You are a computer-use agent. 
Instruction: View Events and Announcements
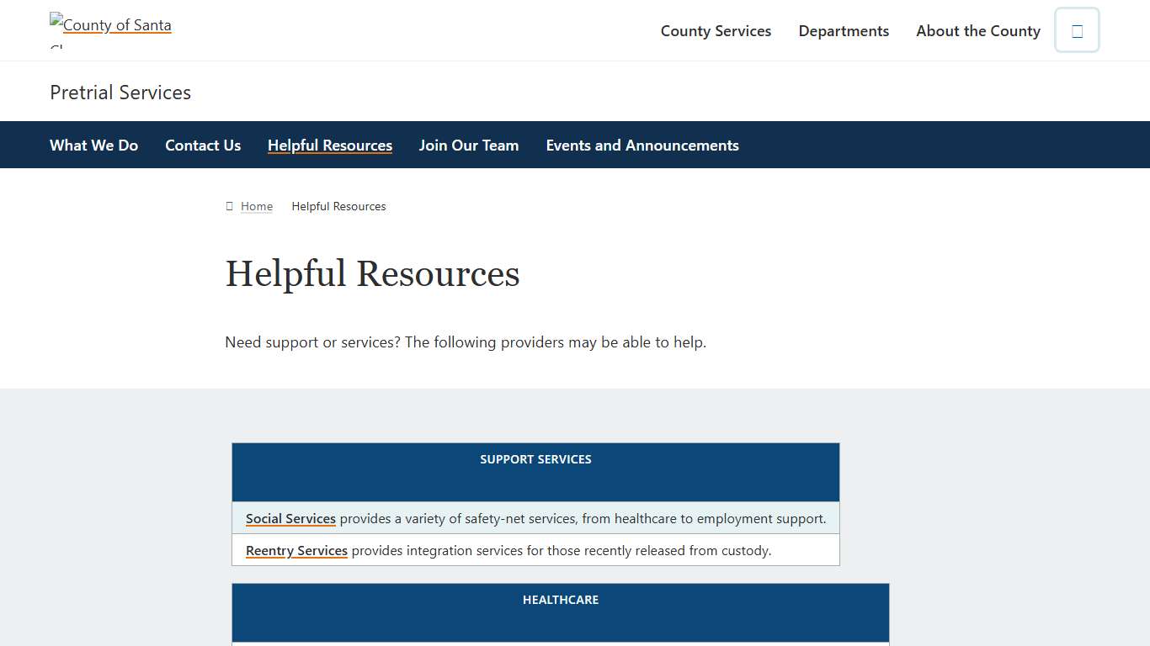click(x=642, y=145)
